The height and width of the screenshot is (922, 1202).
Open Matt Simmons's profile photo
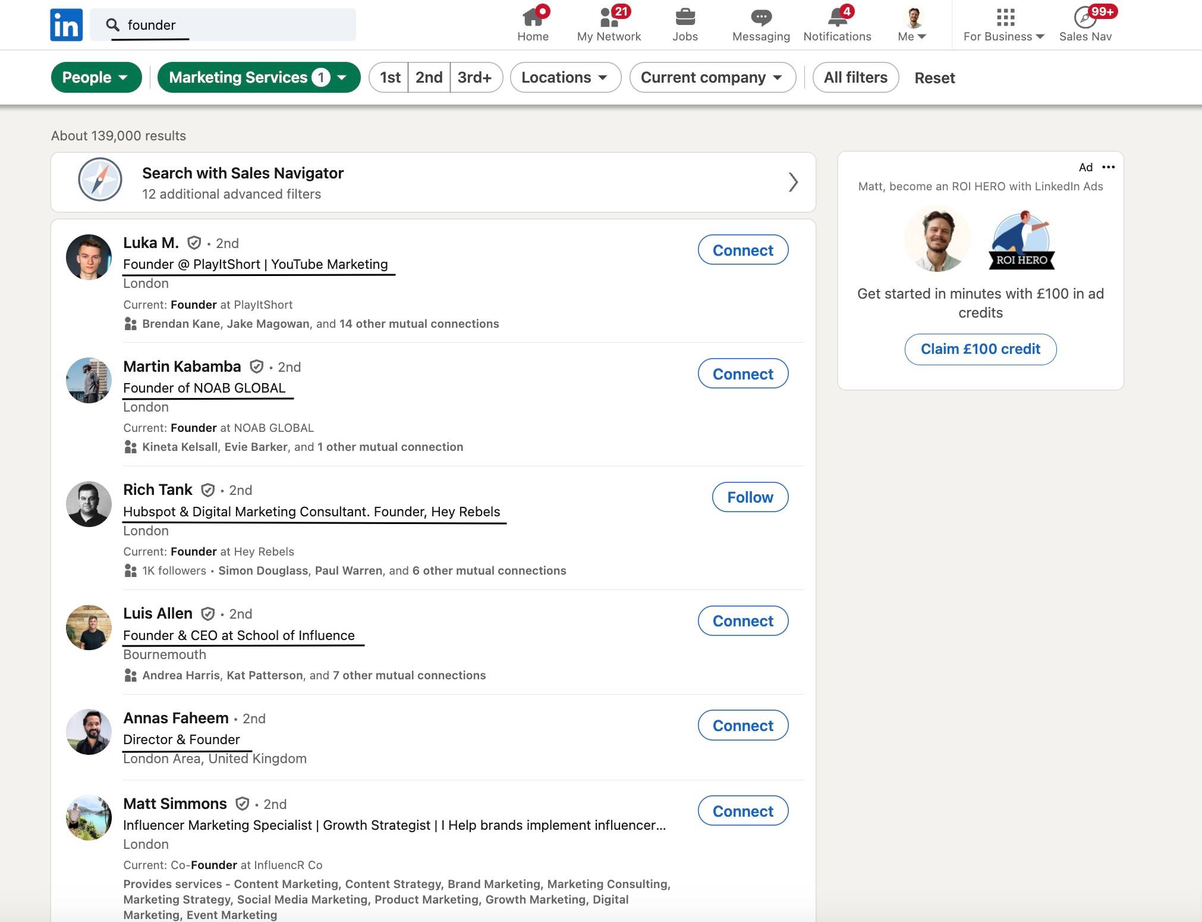(89, 817)
